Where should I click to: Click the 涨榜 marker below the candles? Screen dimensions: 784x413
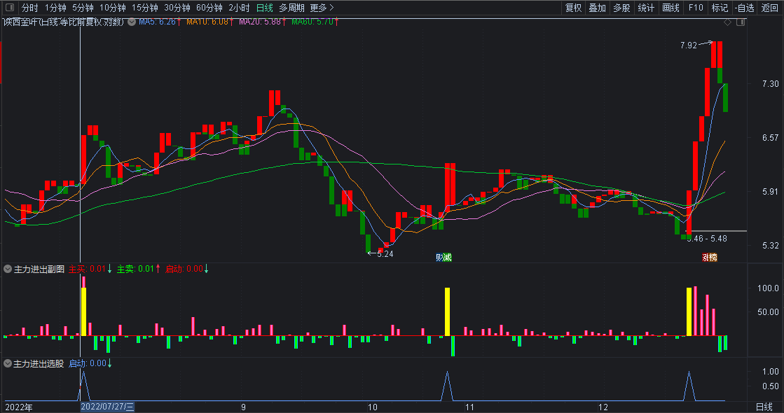710,257
